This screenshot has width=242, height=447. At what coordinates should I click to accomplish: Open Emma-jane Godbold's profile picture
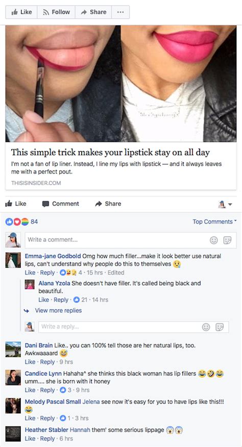click(x=13, y=260)
